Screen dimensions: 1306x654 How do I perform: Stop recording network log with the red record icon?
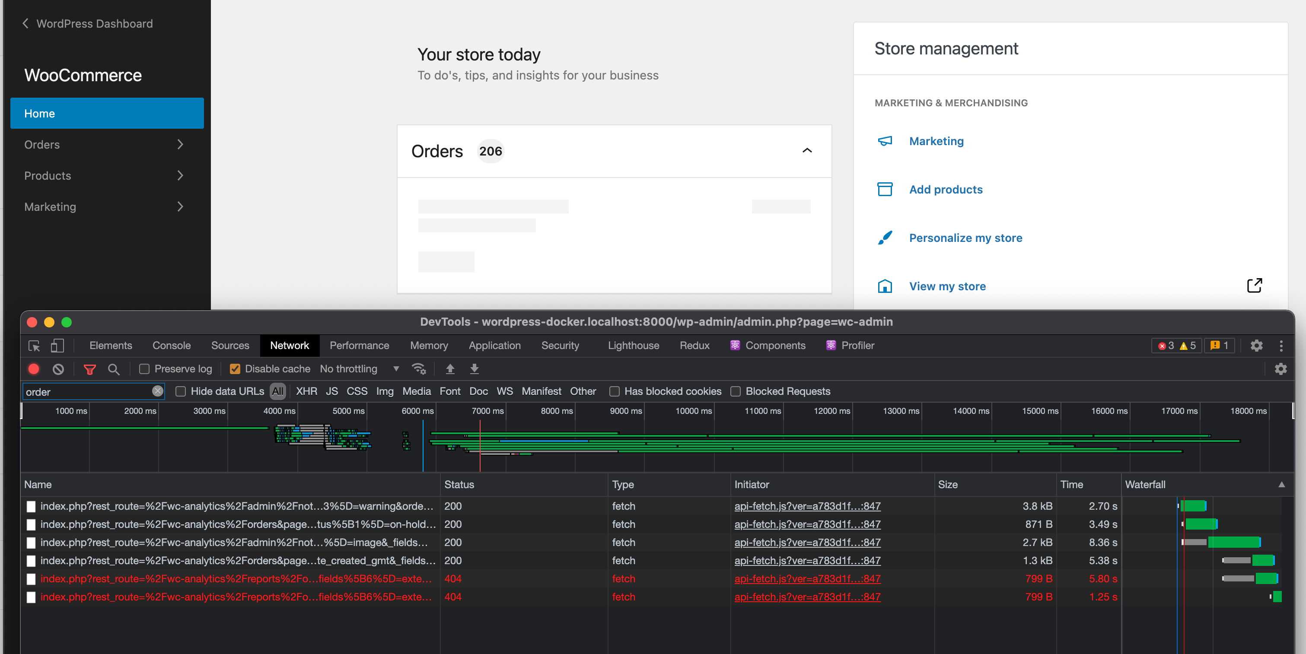pyautogui.click(x=33, y=369)
